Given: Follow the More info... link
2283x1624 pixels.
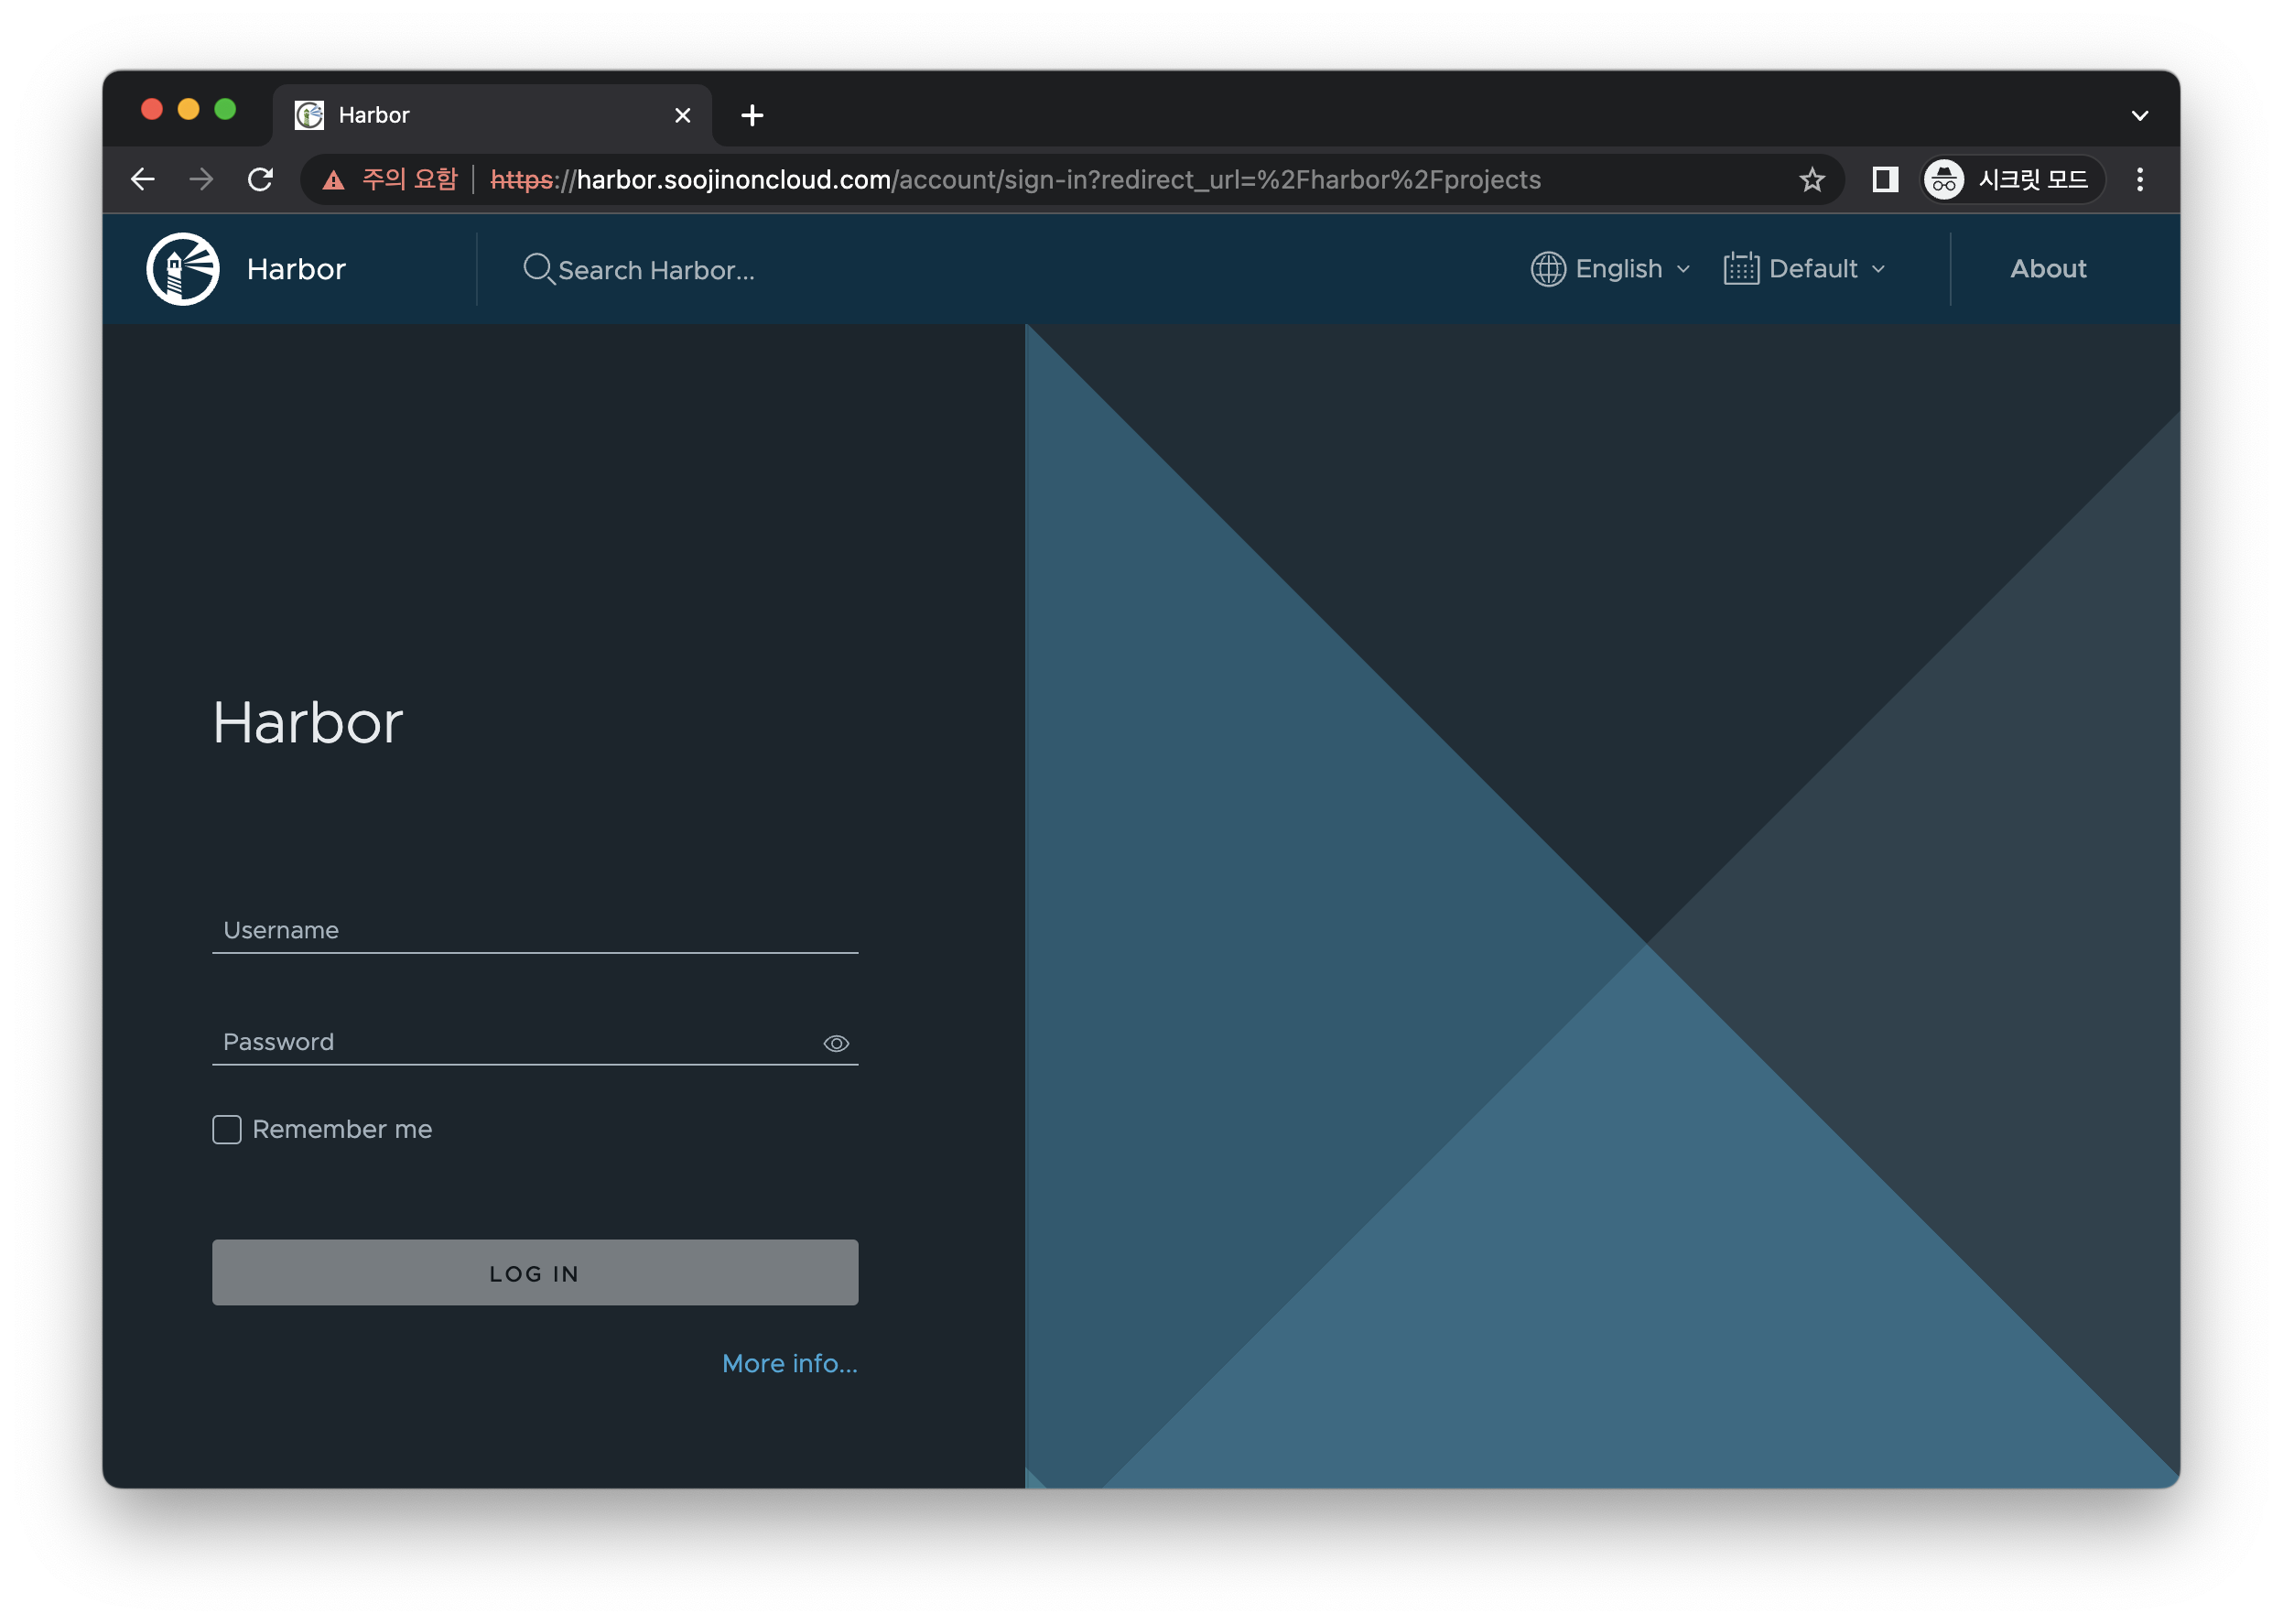Looking at the screenshot, I should point(789,1364).
